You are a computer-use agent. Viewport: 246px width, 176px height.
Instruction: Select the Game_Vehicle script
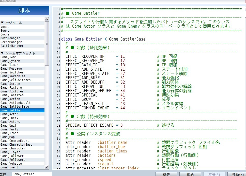point(22,164)
